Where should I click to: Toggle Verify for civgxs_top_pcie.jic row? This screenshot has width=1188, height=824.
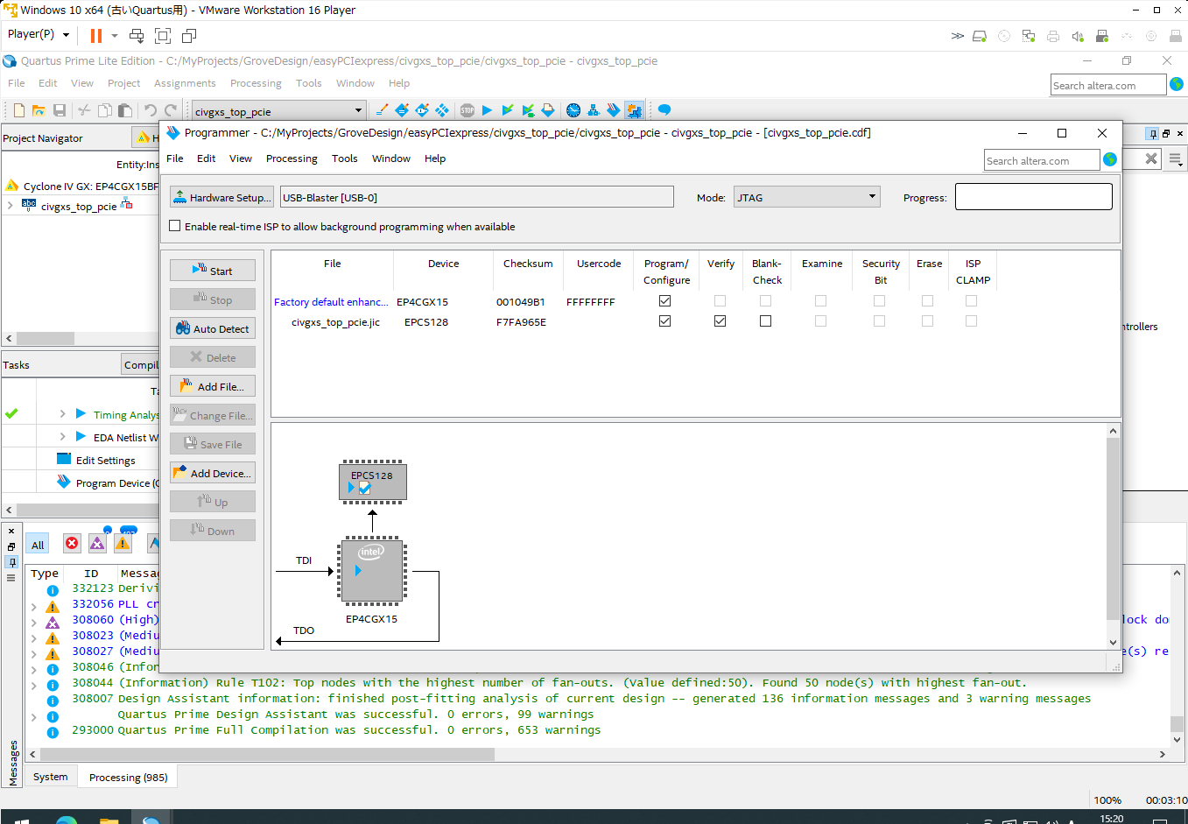[x=720, y=320]
